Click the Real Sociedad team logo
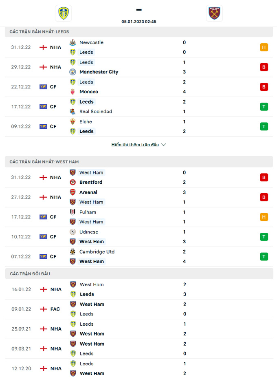The width and height of the screenshot is (277, 377). coord(73,112)
